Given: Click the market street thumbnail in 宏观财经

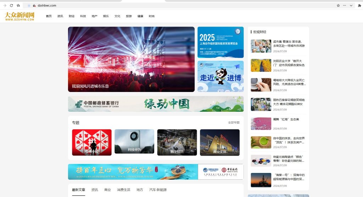Looking at the screenshot, I should point(261,46).
